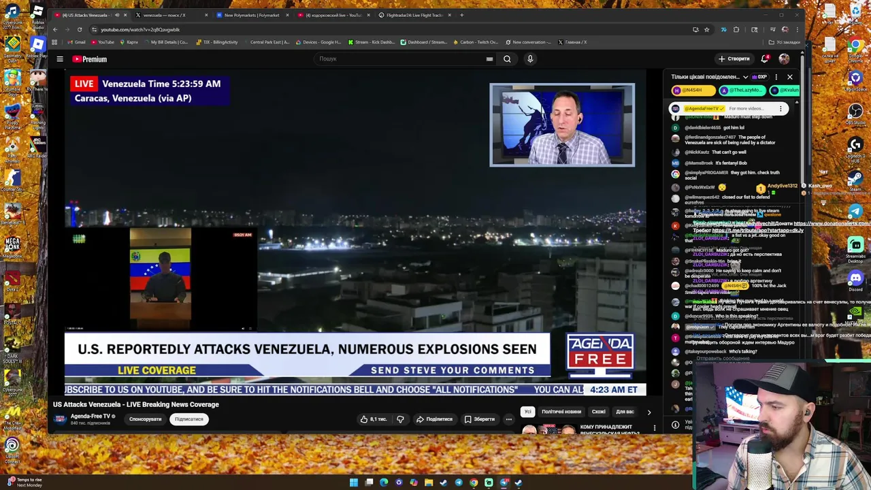Switch to the ходорковский live YouTube tab
Image resolution: width=871 pixels, height=490 pixels.
(x=333, y=15)
